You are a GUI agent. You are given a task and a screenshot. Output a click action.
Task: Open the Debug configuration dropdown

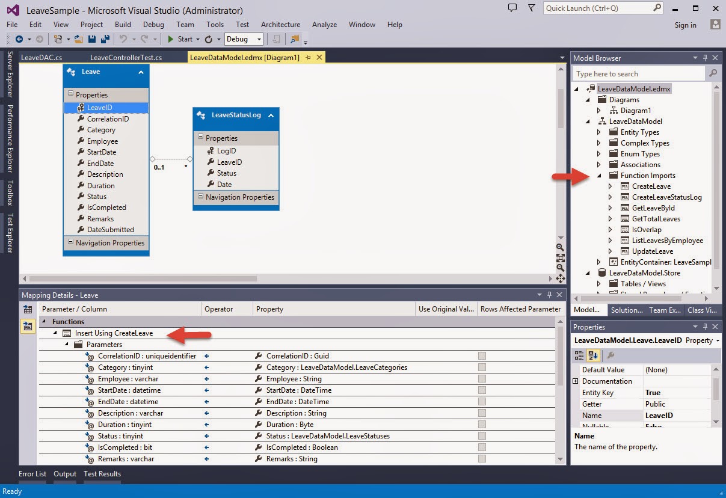pyautogui.click(x=244, y=39)
